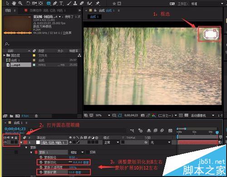
Task: Open the Composition panel menu icon
Action: [x=118, y=10]
